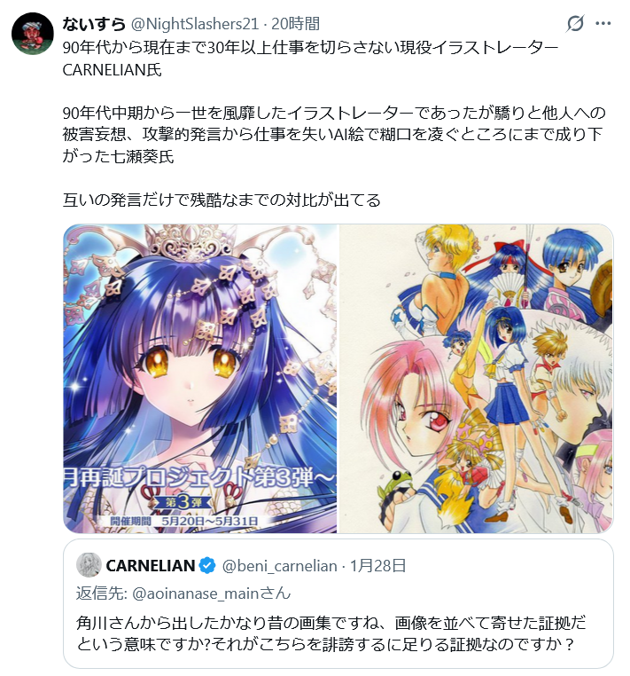The height and width of the screenshot is (676, 630).
Task: Open the quoted tweet body text
Action: click(x=331, y=633)
